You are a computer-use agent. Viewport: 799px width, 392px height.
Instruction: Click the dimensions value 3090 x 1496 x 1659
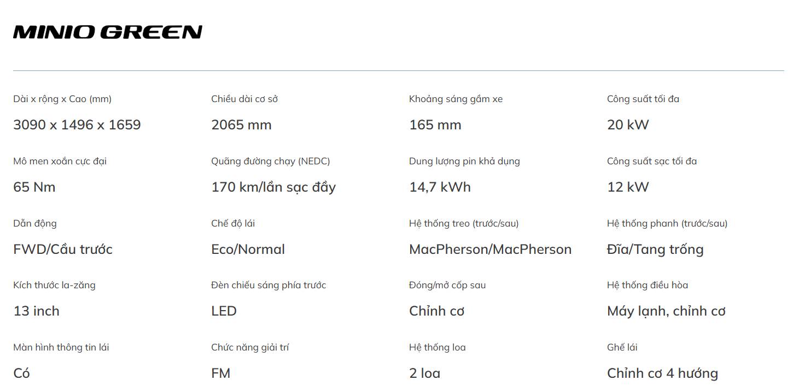(x=77, y=125)
